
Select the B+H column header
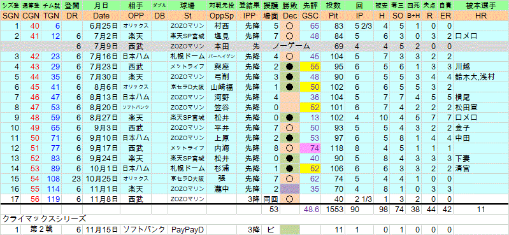[413, 15]
